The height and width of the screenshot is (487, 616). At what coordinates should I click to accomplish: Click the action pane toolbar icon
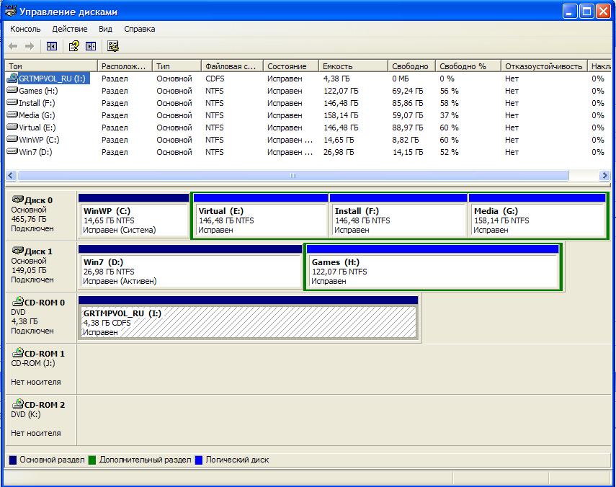(x=91, y=46)
